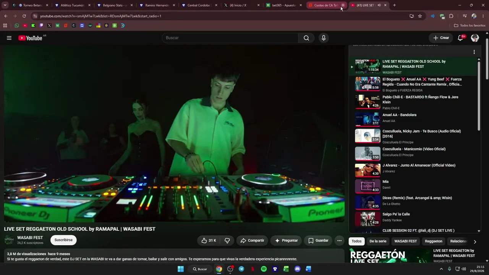Go back to the previous page
Image resolution: width=489 pixels, height=275 pixels.
[x=6, y=16]
